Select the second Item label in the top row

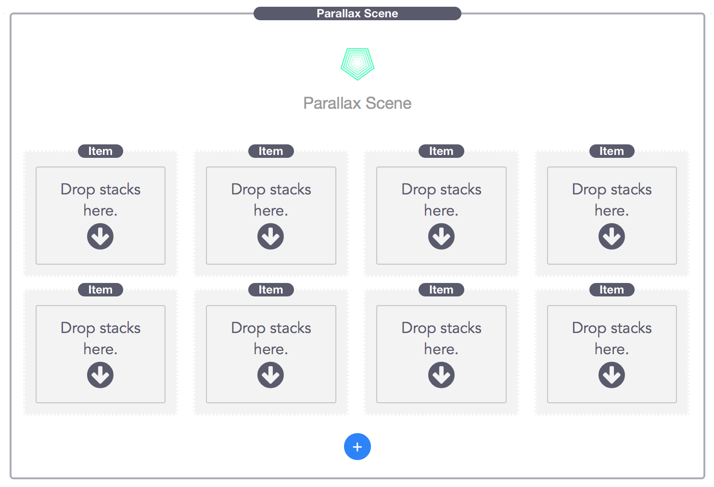pyautogui.click(x=270, y=151)
